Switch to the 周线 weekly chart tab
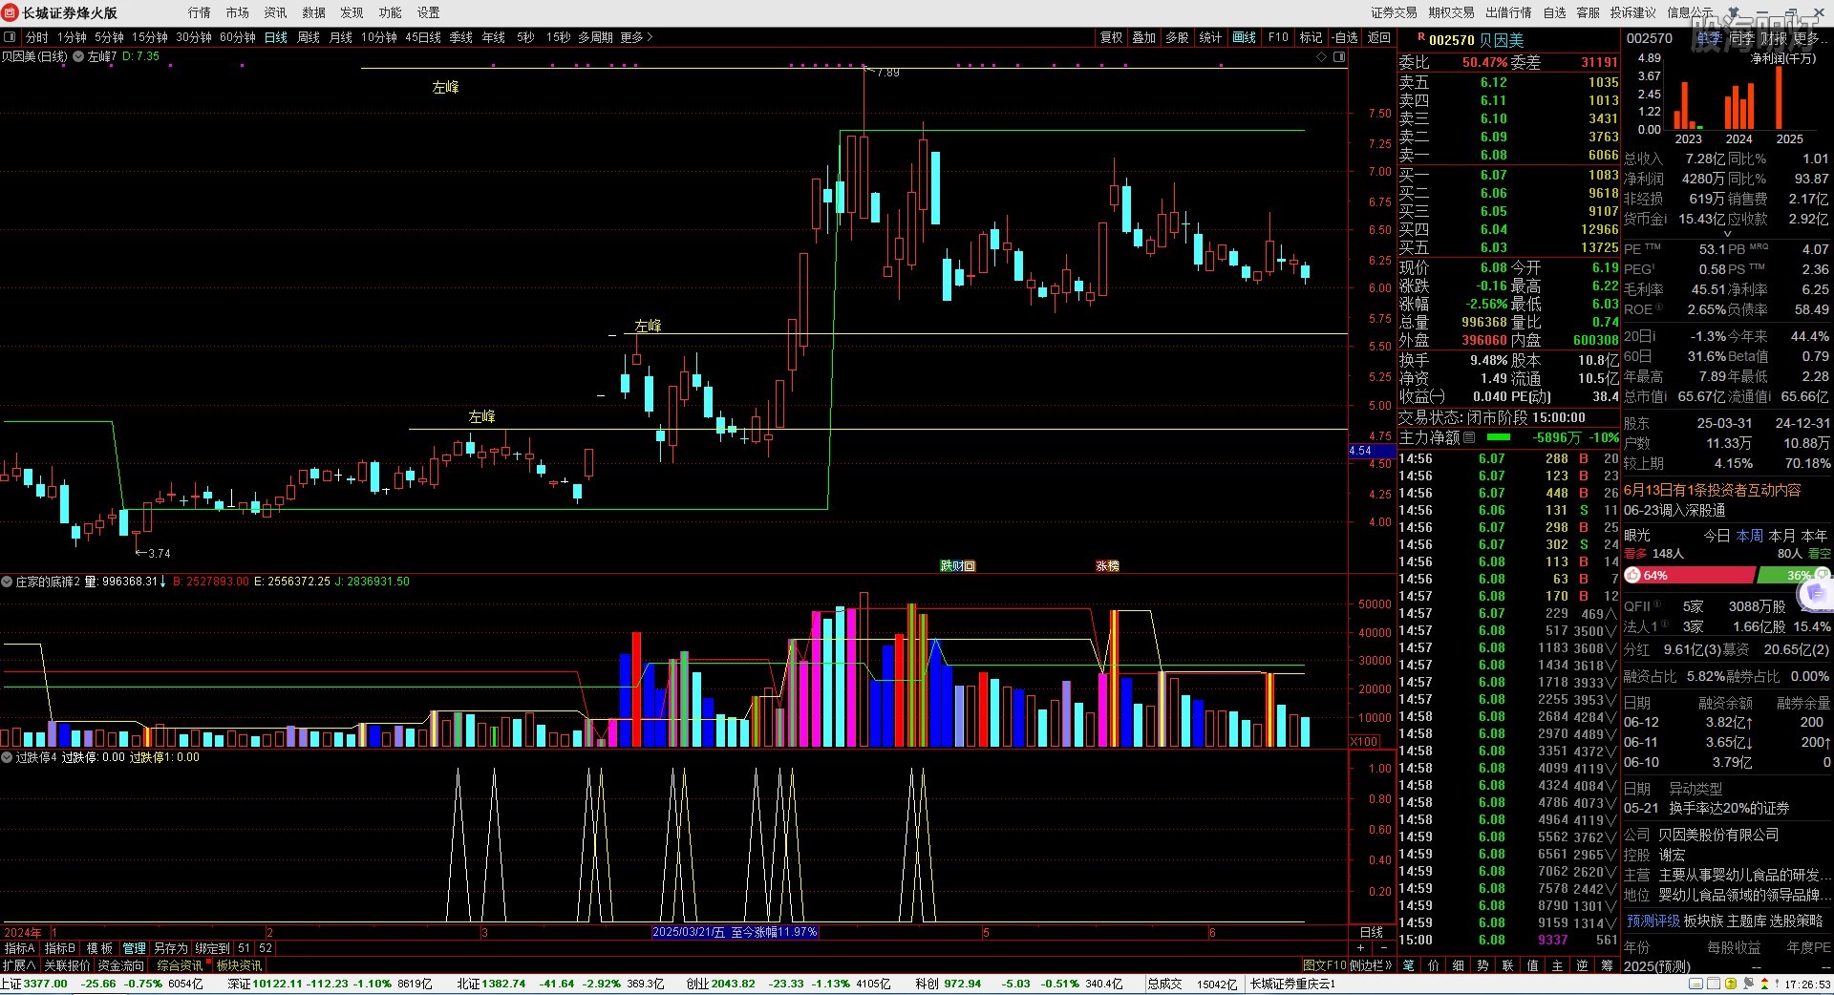The width and height of the screenshot is (1834, 995). click(x=309, y=37)
